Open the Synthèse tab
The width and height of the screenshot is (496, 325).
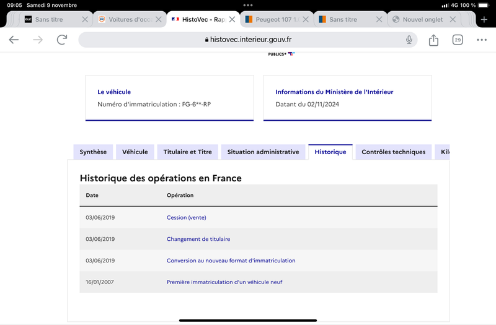click(x=93, y=152)
